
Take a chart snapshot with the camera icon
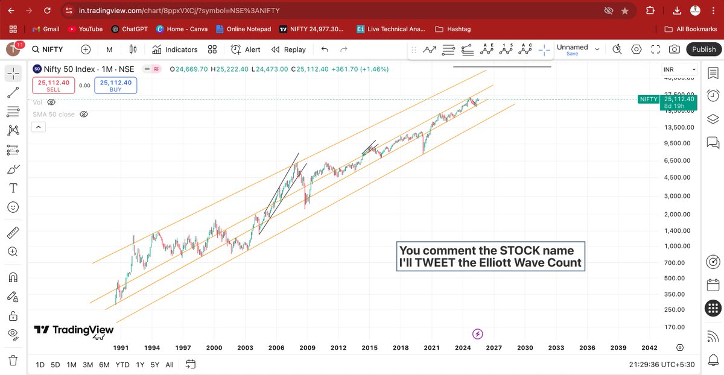(675, 49)
